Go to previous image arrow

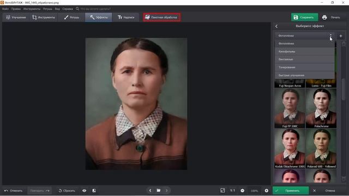151,191
